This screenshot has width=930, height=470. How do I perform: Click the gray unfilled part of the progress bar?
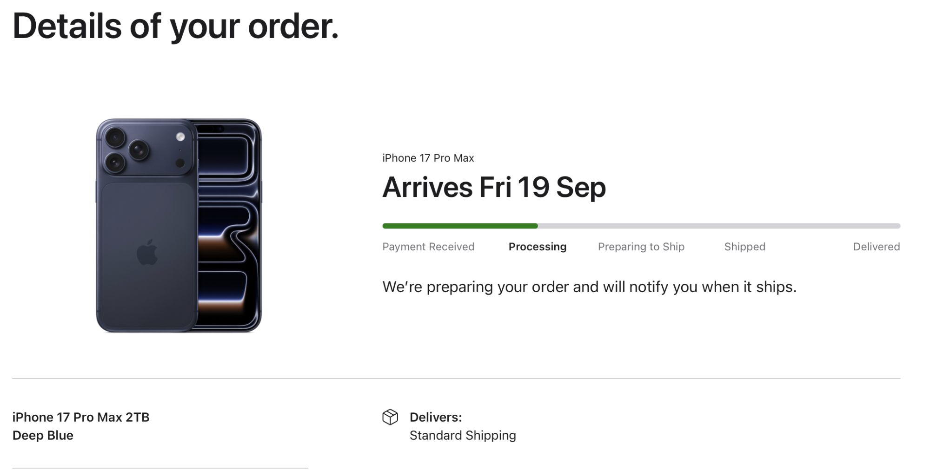pyautogui.click(x=718, y=226)
